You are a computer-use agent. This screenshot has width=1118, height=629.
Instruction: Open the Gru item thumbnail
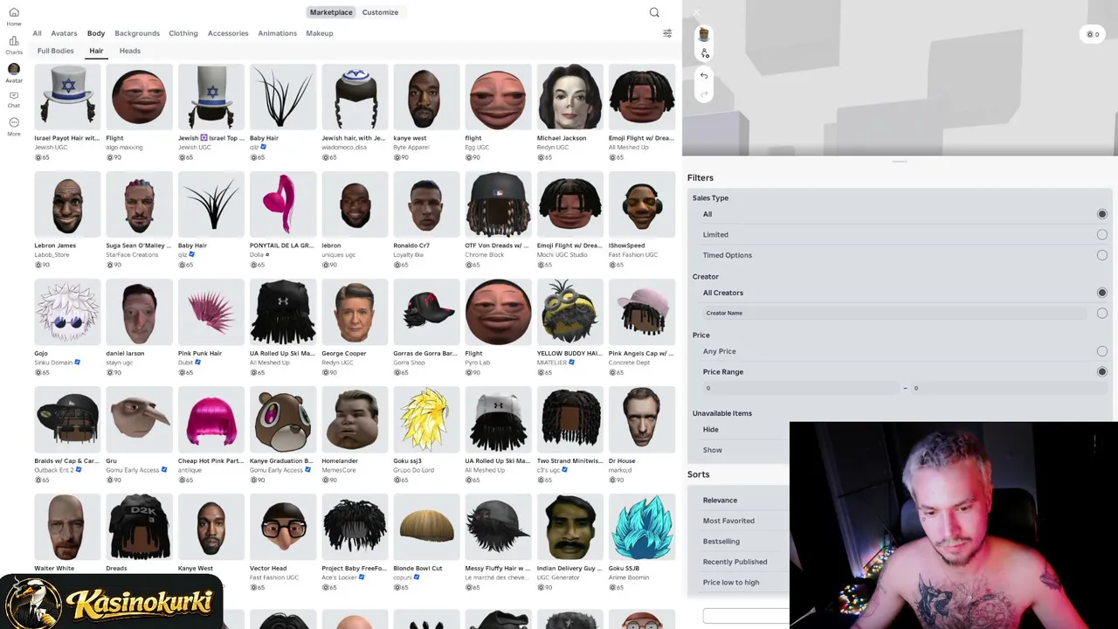click(139, 419)
